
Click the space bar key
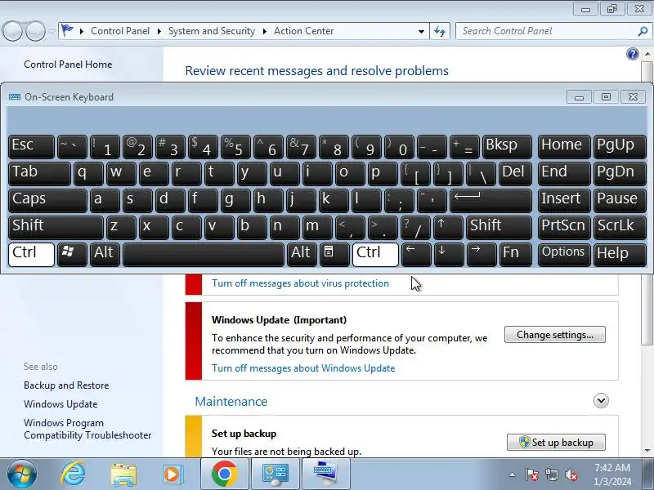pyautogui.click(x=204, y=255)
